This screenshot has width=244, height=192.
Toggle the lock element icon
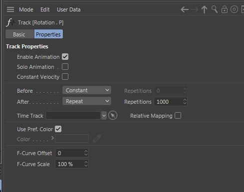tap(225, 9)
